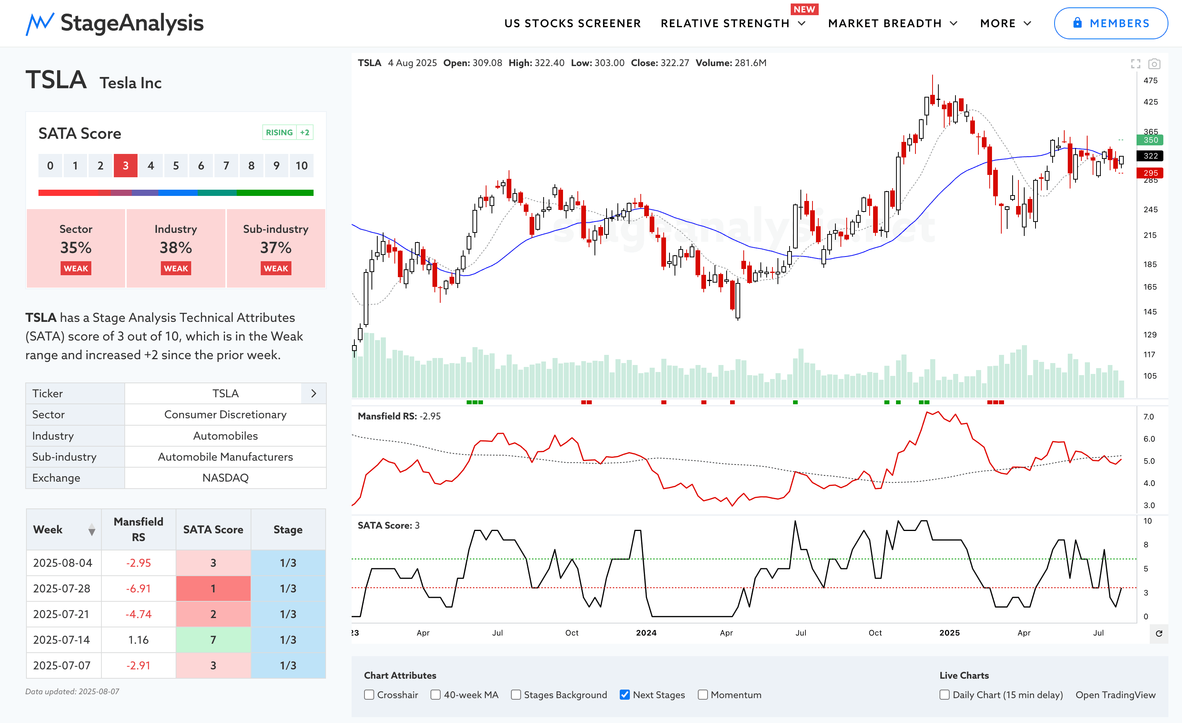Viewport: 1182px width, 723px height.
Task: Click the Stage column header
Action: point(288,529)
